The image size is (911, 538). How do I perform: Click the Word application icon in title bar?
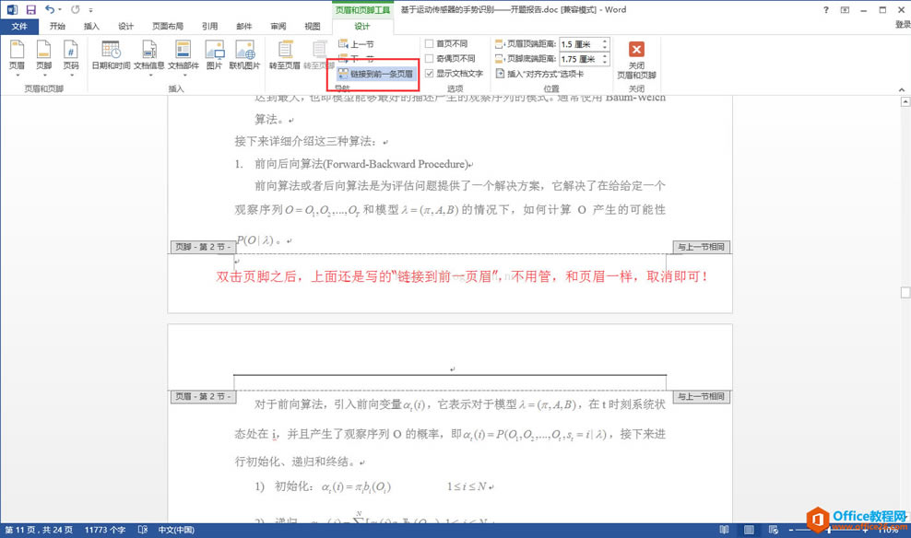pyautogui.click(x=12, y=10)
